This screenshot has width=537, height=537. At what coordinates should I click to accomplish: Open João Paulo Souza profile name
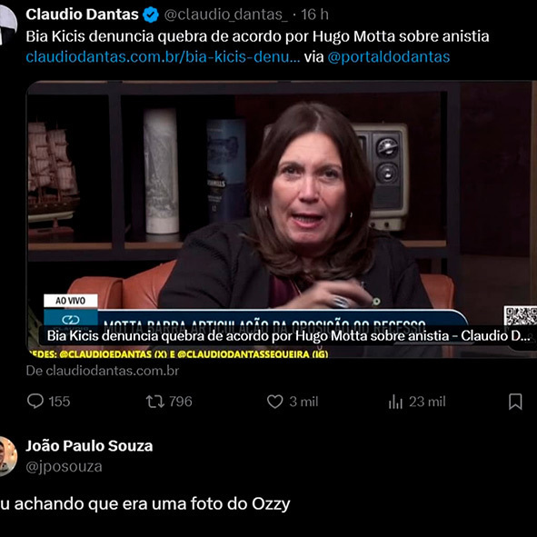tap(89, 446)
